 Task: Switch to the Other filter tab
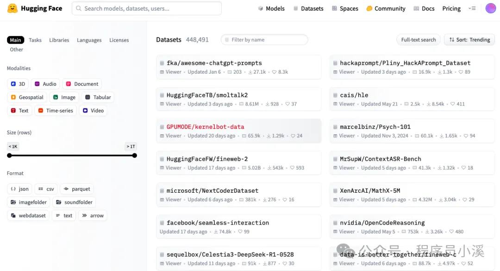point(16,50)
